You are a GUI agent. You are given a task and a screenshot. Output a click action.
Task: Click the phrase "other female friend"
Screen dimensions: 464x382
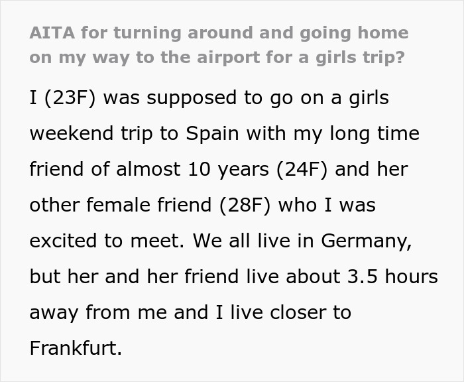point(121,205)
